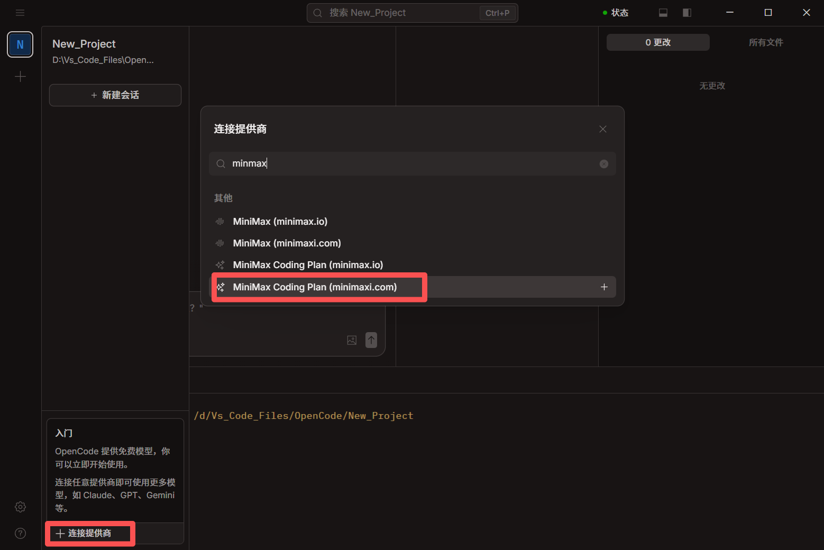Screen dimensions: 824x550
Task: Minimize the OpenCode window
Action: (730, 13)
